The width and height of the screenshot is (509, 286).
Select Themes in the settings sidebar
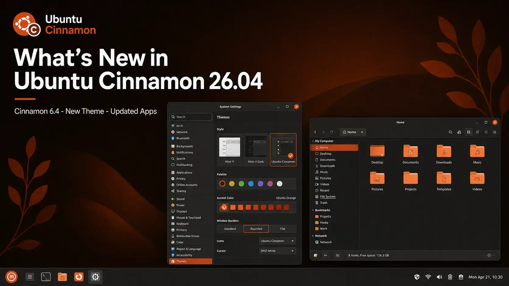[191, 261]
